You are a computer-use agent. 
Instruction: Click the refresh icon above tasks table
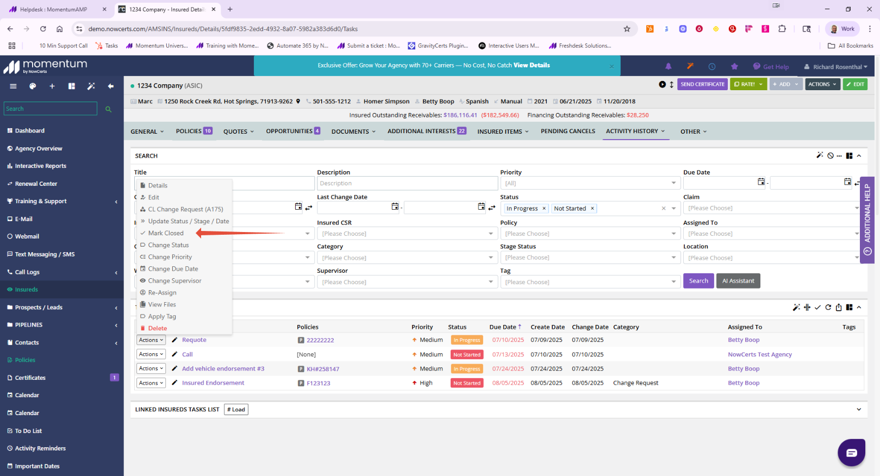click(x=828, y=308)
